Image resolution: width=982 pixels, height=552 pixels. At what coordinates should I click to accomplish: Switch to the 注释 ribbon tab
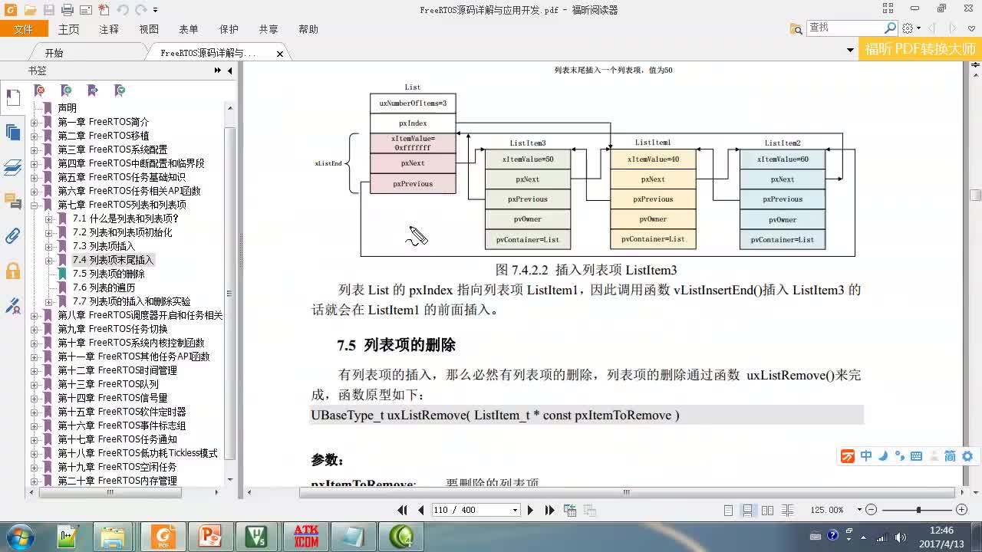109,29
